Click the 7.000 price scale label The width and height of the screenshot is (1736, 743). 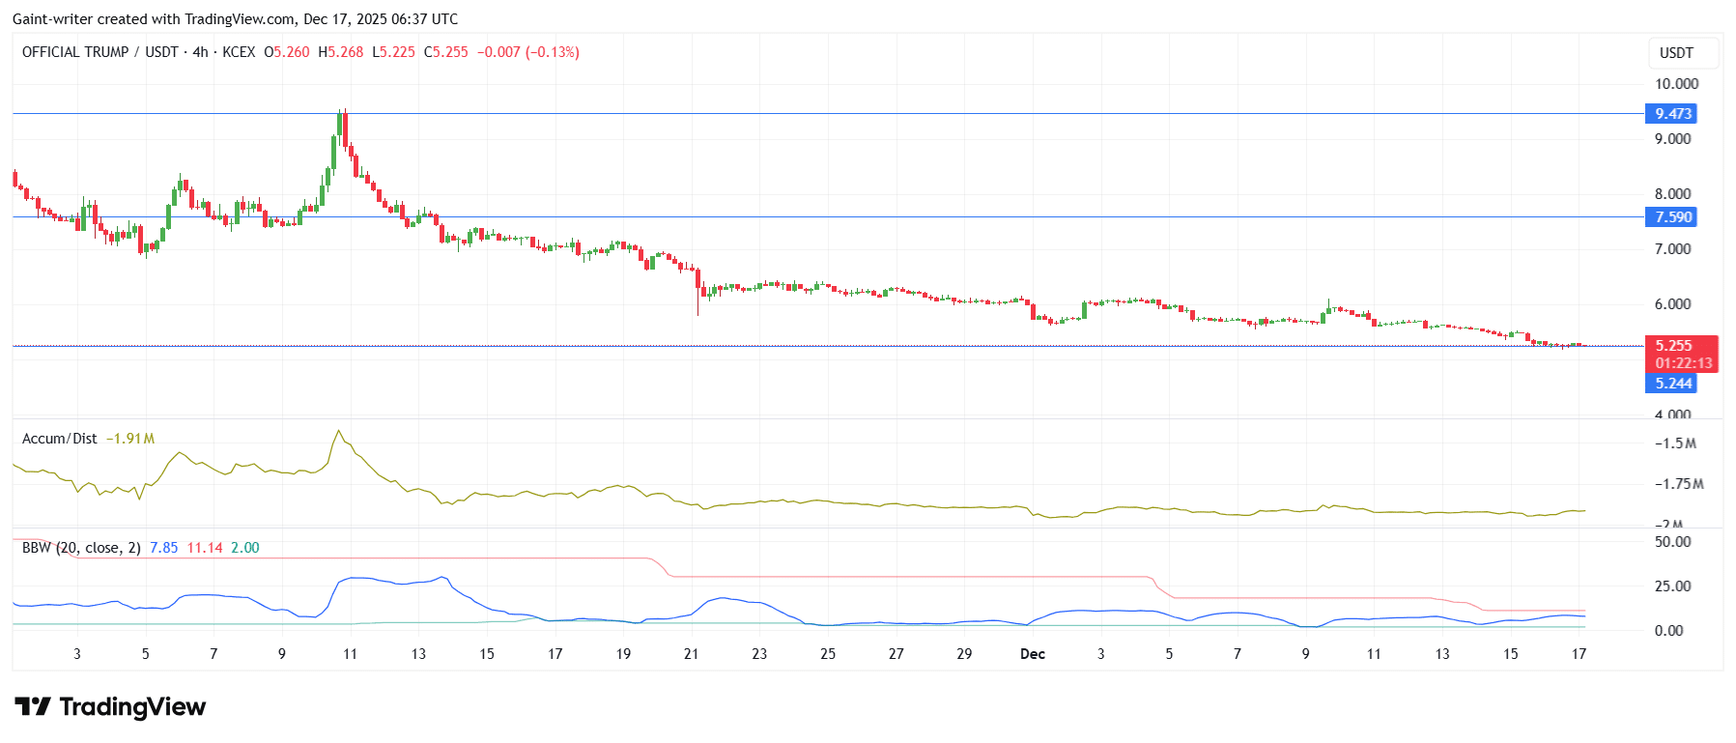pyautogui.click(x=1673, y=249)
